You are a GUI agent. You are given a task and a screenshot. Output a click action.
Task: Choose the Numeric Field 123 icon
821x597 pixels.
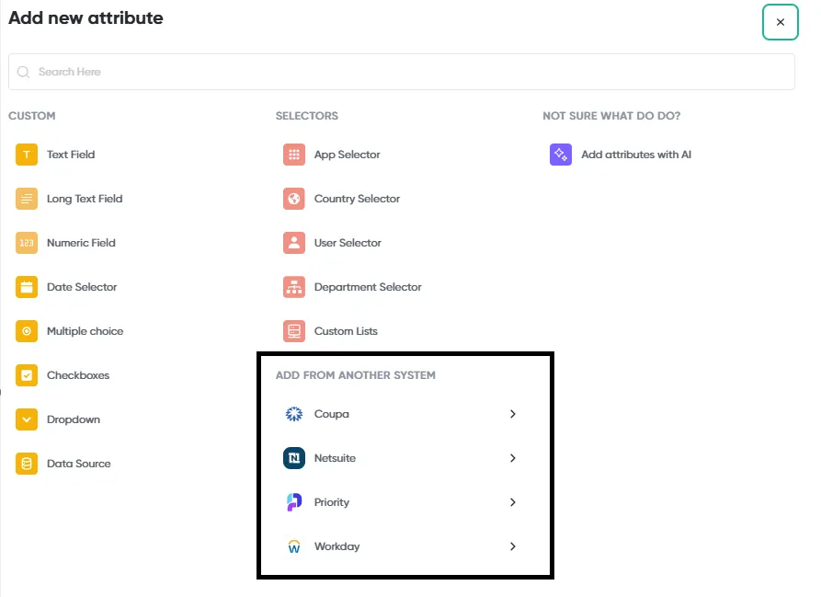point(26,243)
